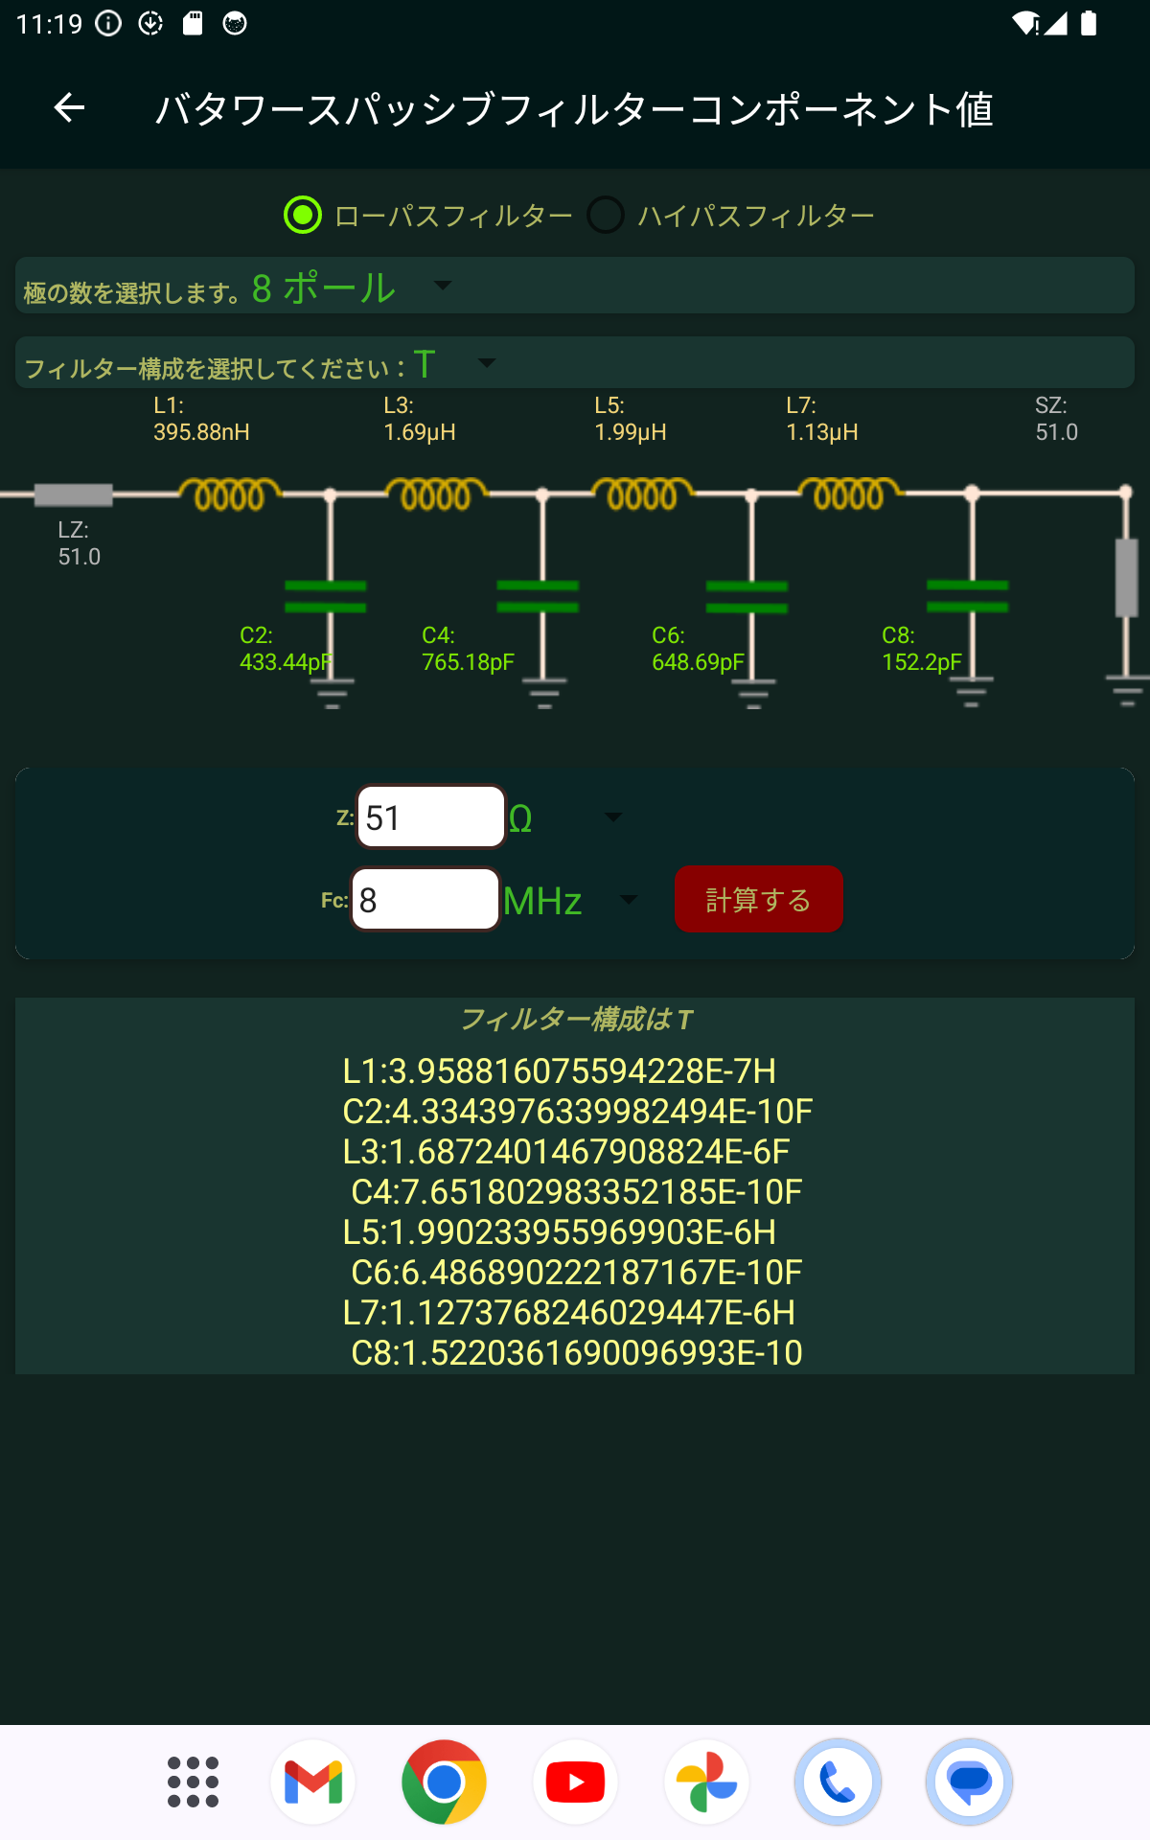Select the C4: 765.18pF label
Viewport: 1150px width, 1840px height.
468,649
